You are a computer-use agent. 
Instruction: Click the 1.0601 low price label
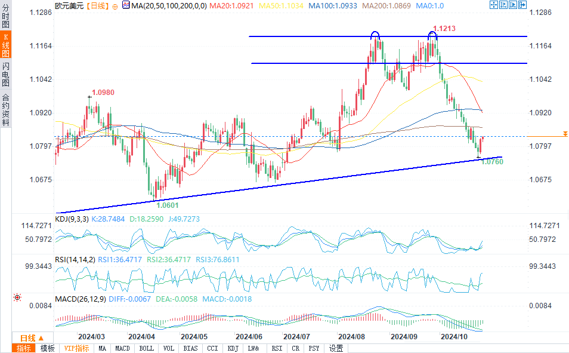(167, 205)
